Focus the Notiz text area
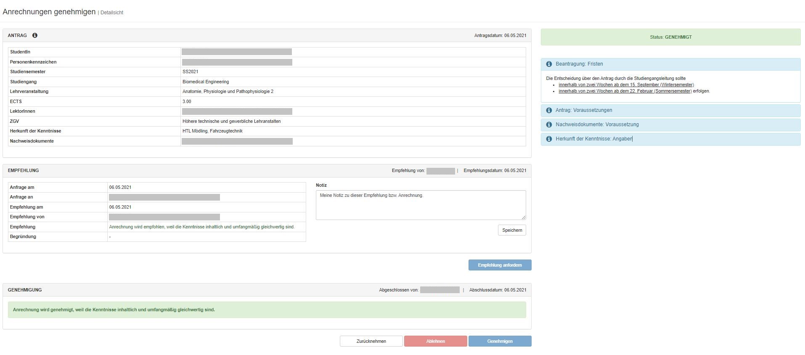The width and height of the screenshot is (805, 355). click(421, 205)
